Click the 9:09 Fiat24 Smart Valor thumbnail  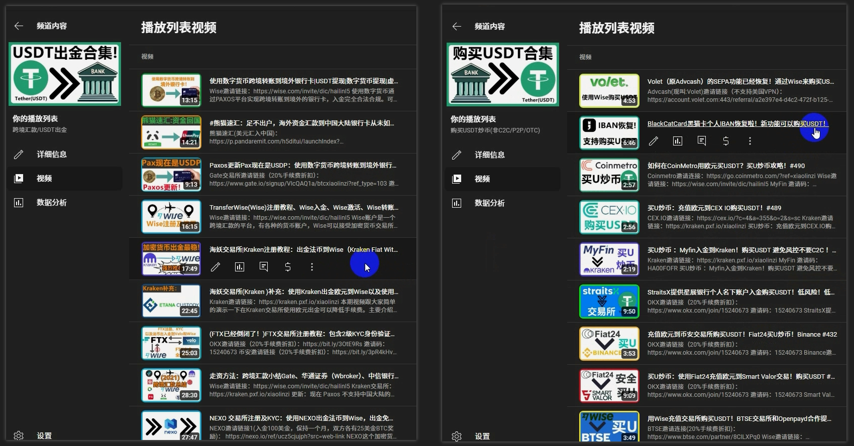click(x=609, y=386)
